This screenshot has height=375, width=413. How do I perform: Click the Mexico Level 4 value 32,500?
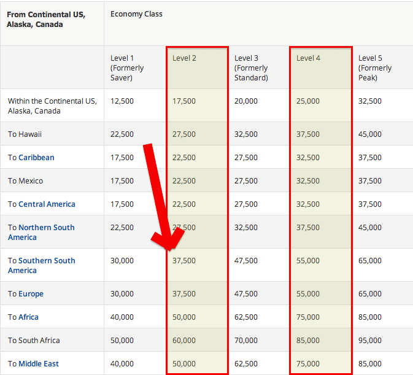point(308,181)
